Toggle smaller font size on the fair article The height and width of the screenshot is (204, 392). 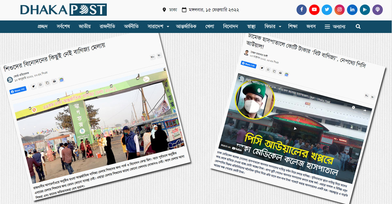159,56
